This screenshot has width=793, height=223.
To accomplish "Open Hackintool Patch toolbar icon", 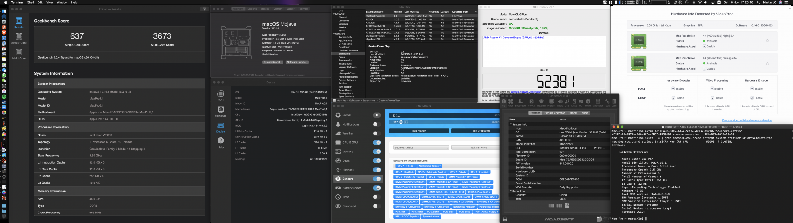I will click(x=511, y=103).
